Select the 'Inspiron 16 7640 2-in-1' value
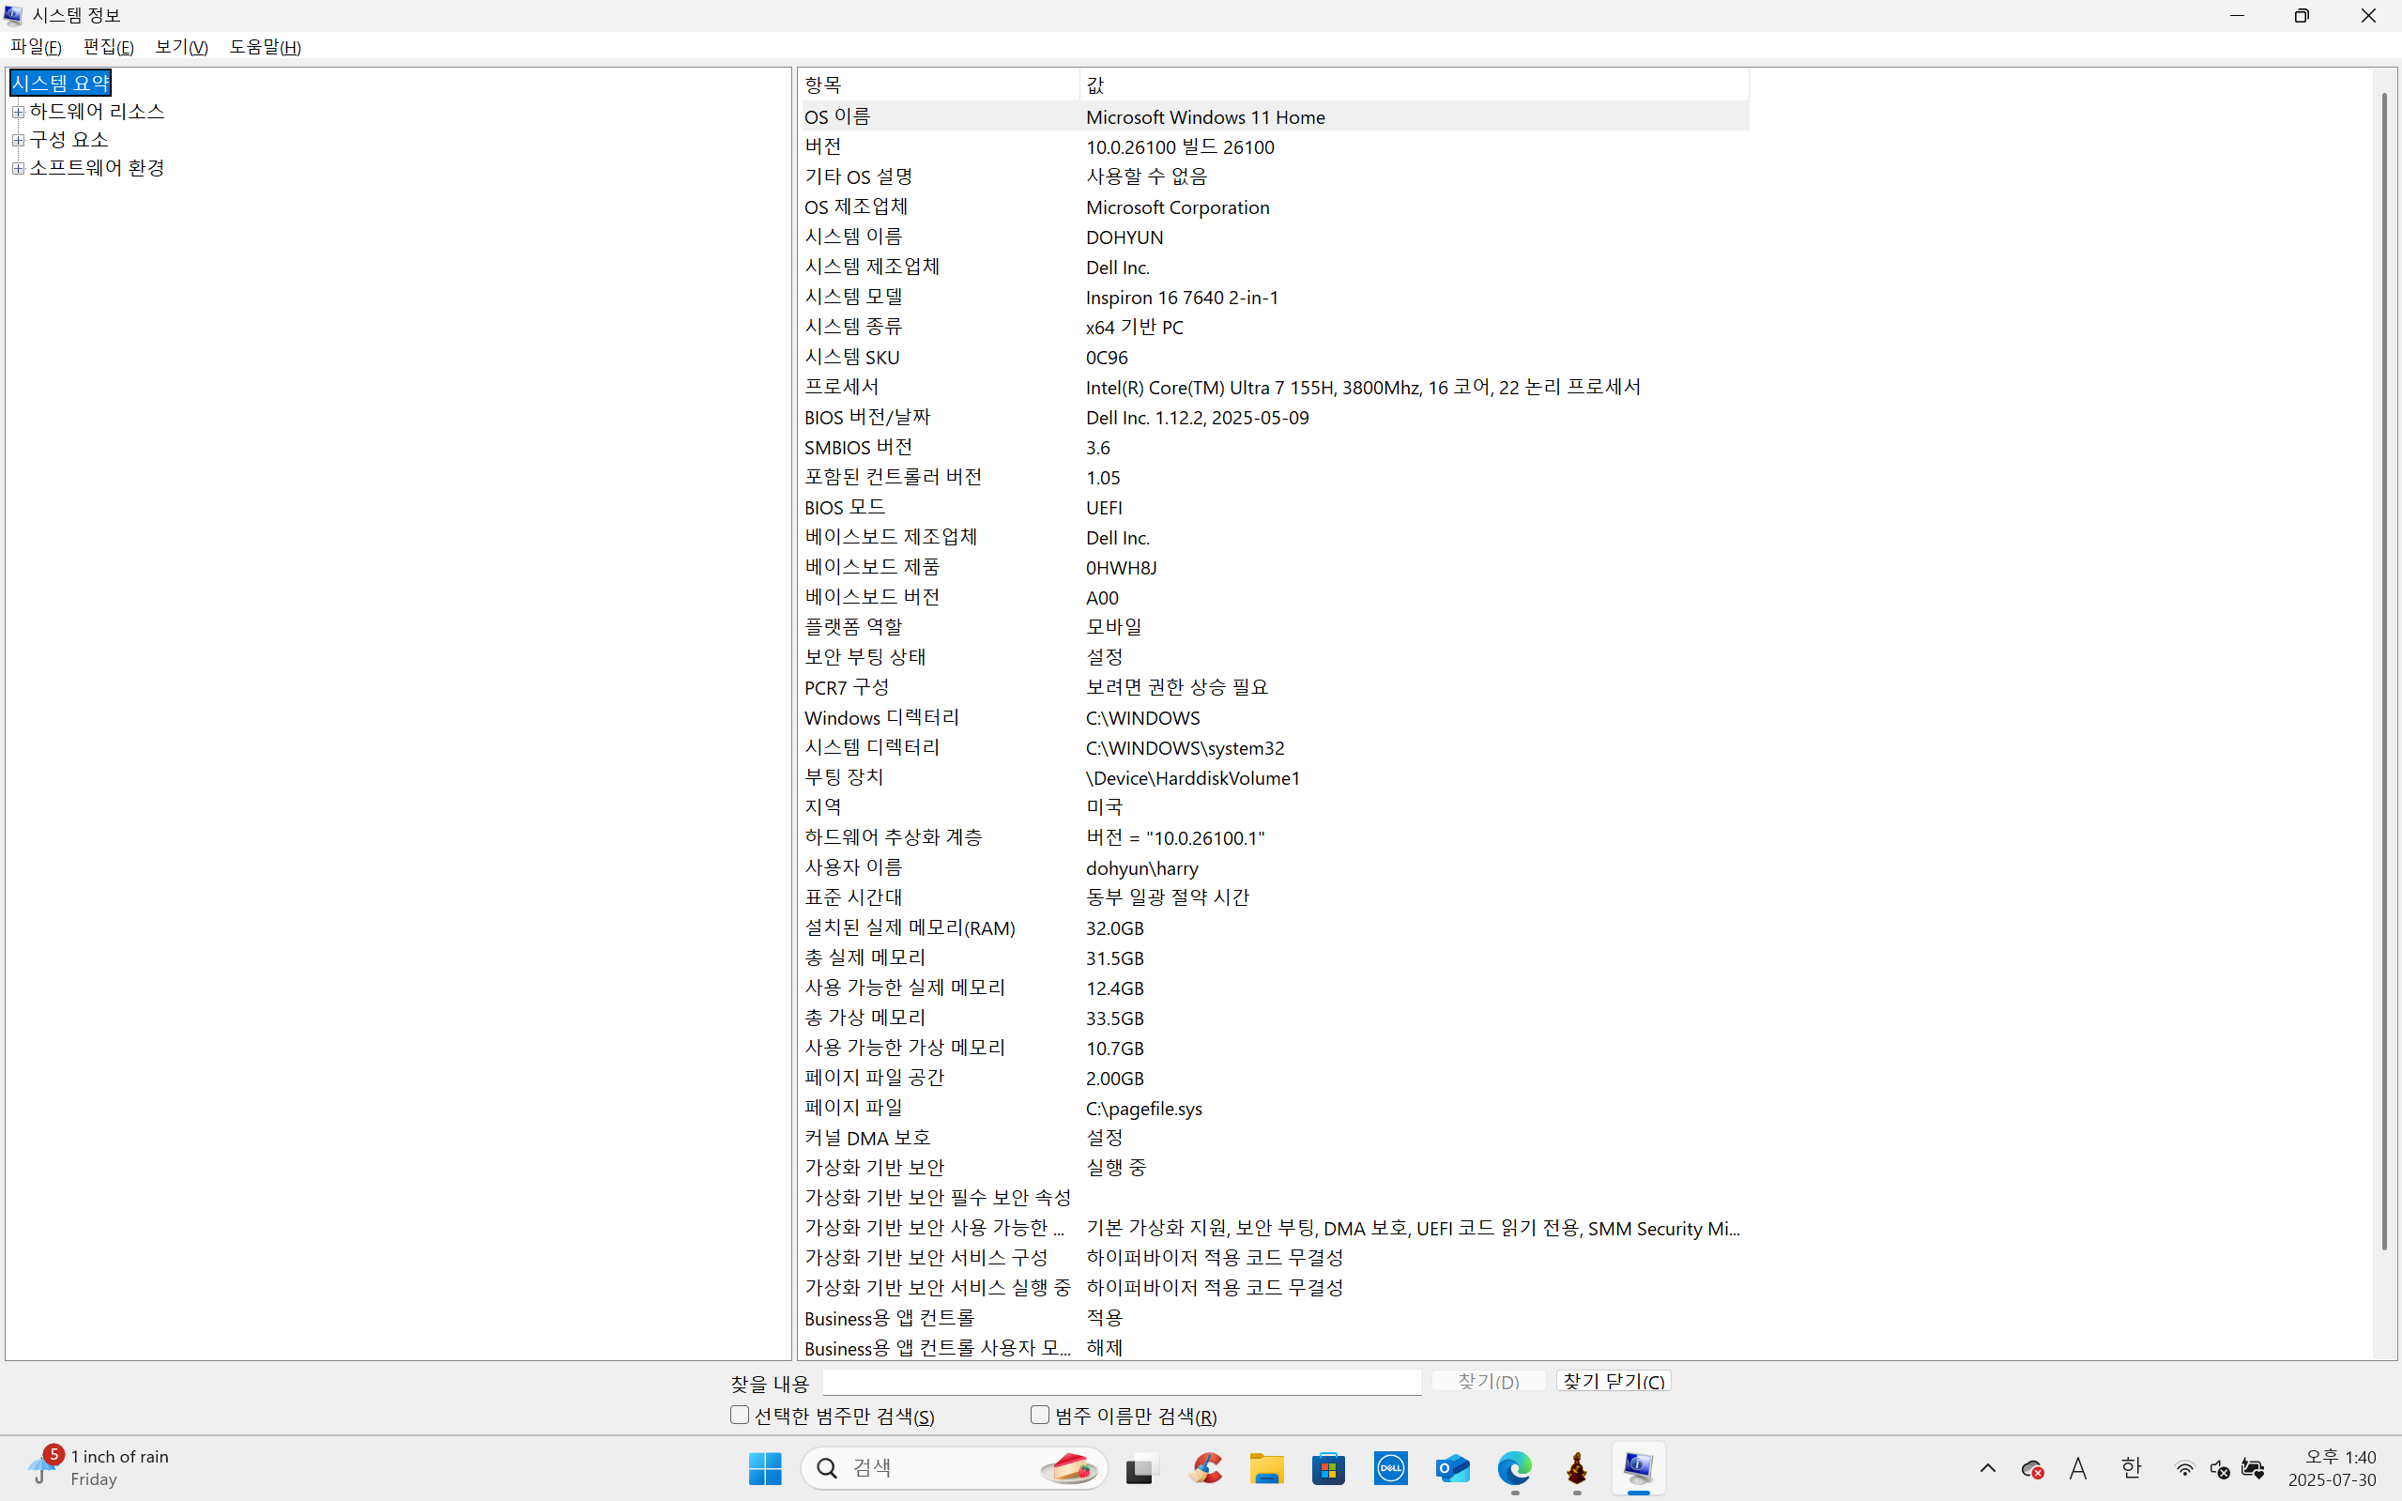This screenshot has width=2402, height=1501. tap(1181, 297)
